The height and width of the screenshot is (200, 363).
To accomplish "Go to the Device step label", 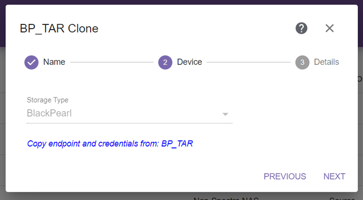I will [189, 62].
